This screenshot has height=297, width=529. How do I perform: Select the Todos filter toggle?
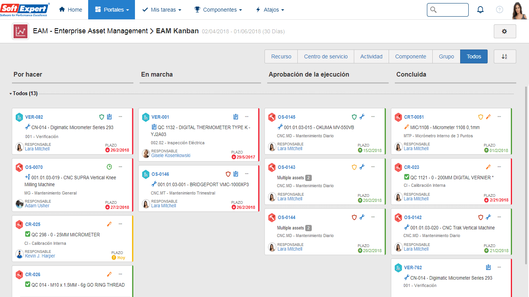[474, 56]
